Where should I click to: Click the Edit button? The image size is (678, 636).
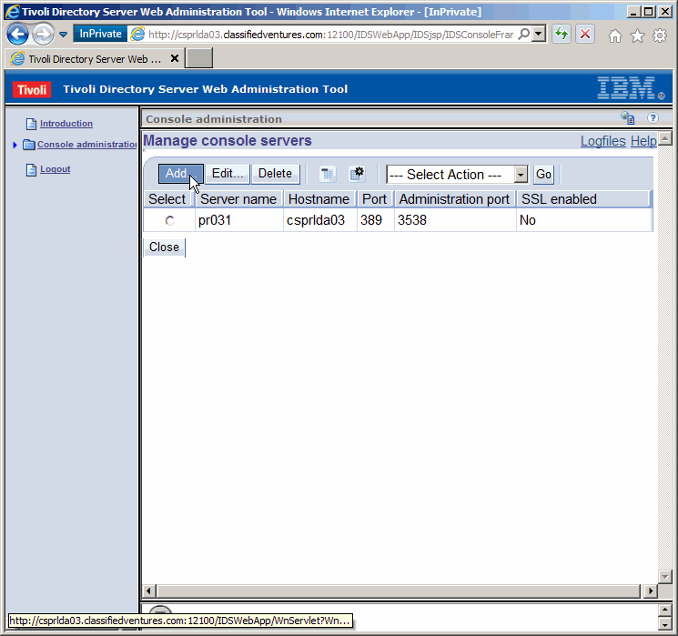pyautogui.click(x=228, y=174)
